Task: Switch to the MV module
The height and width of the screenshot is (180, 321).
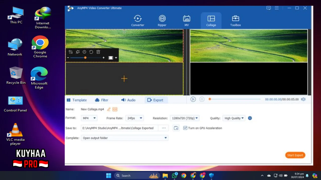Action: (x=187, y=21)
